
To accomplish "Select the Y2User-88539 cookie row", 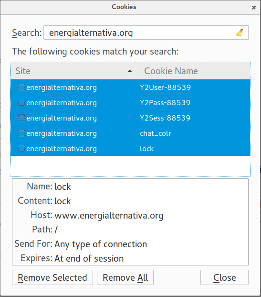I will (x=130, y=88).
